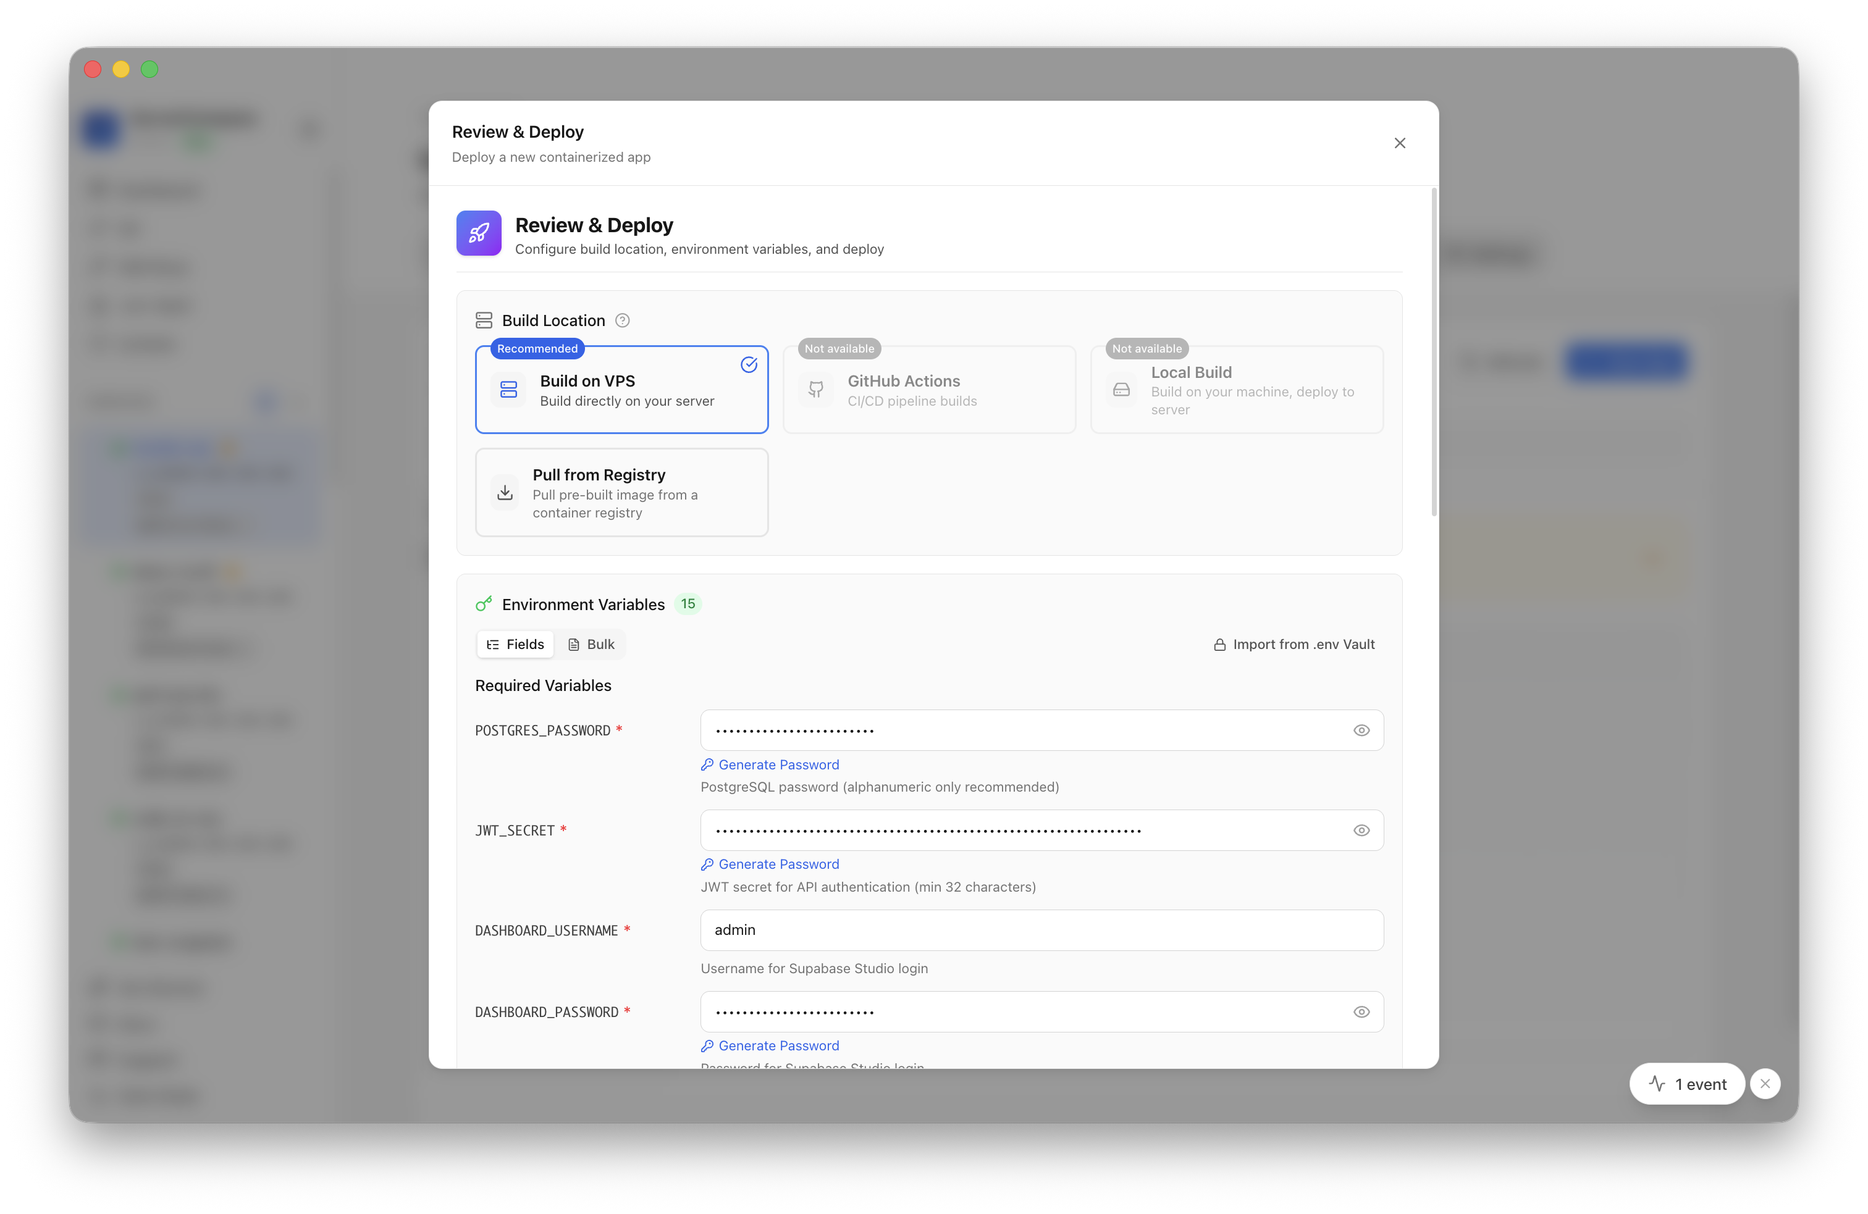Viewport: 1868px width, 1214px height.
Task: Click the Username for Supabase Studio login hint
Action: pyautogui.click(x=814, y=968)
